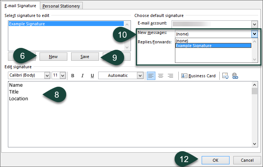Click the Business Card button

pyautogui.click(x=199, y=76)
